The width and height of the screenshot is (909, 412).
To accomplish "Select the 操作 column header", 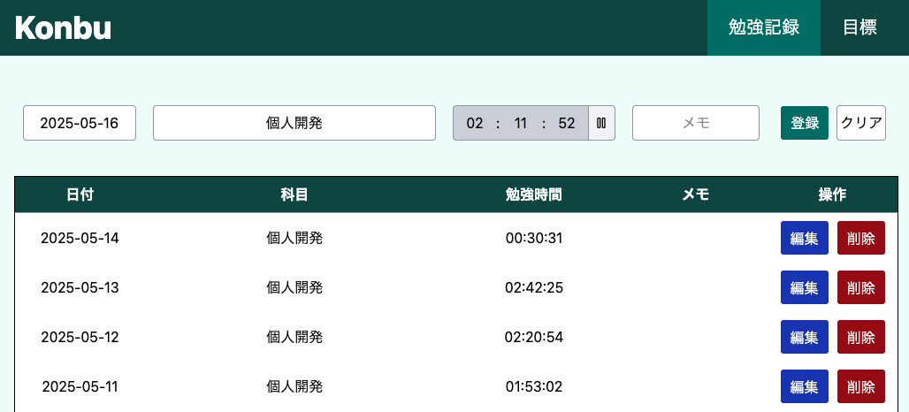I will pos(832,195).
